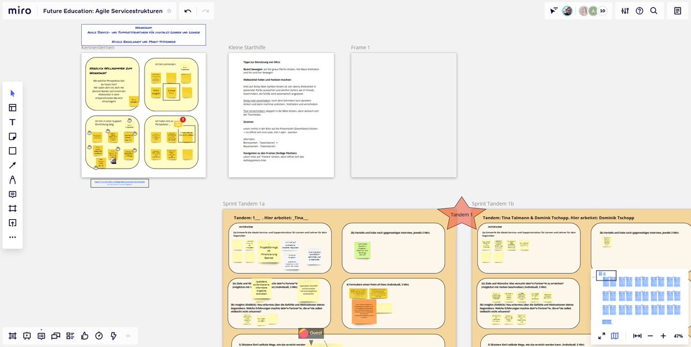Screen dimensions: 691x347
Task: Activate the Connection line arrow tool
Action: click(x=13, y=165)
